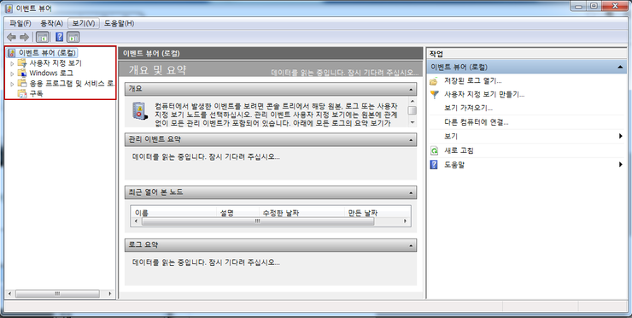This screenshot has width=632, height=318.
Task: Collapse the 최근 열어 본 노드 section
Action: point(411,193)
